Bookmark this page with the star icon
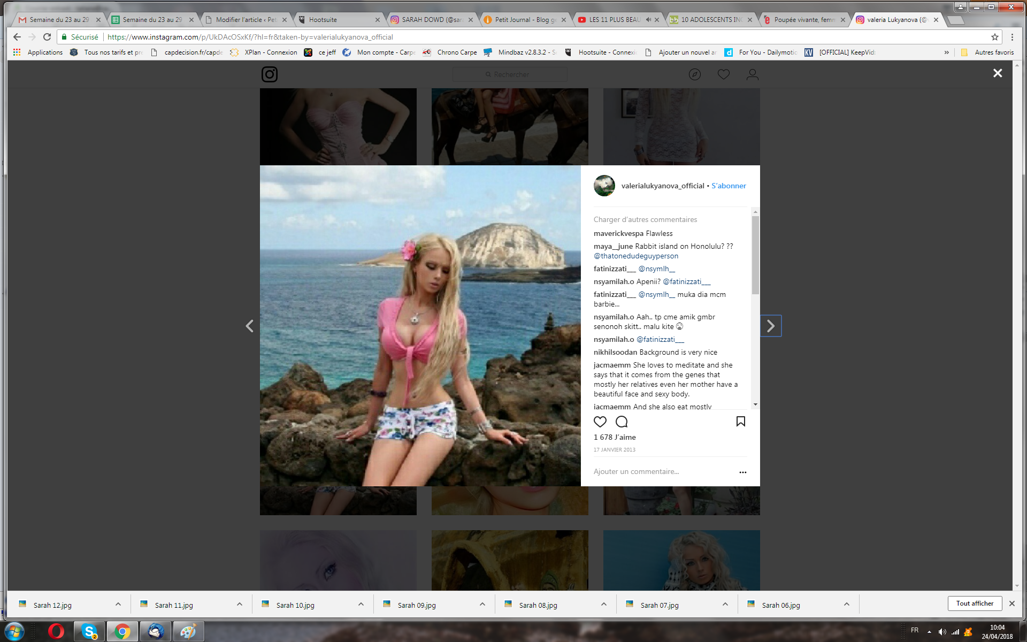Viewport: 1027px width, 642px height. (994, 37)
